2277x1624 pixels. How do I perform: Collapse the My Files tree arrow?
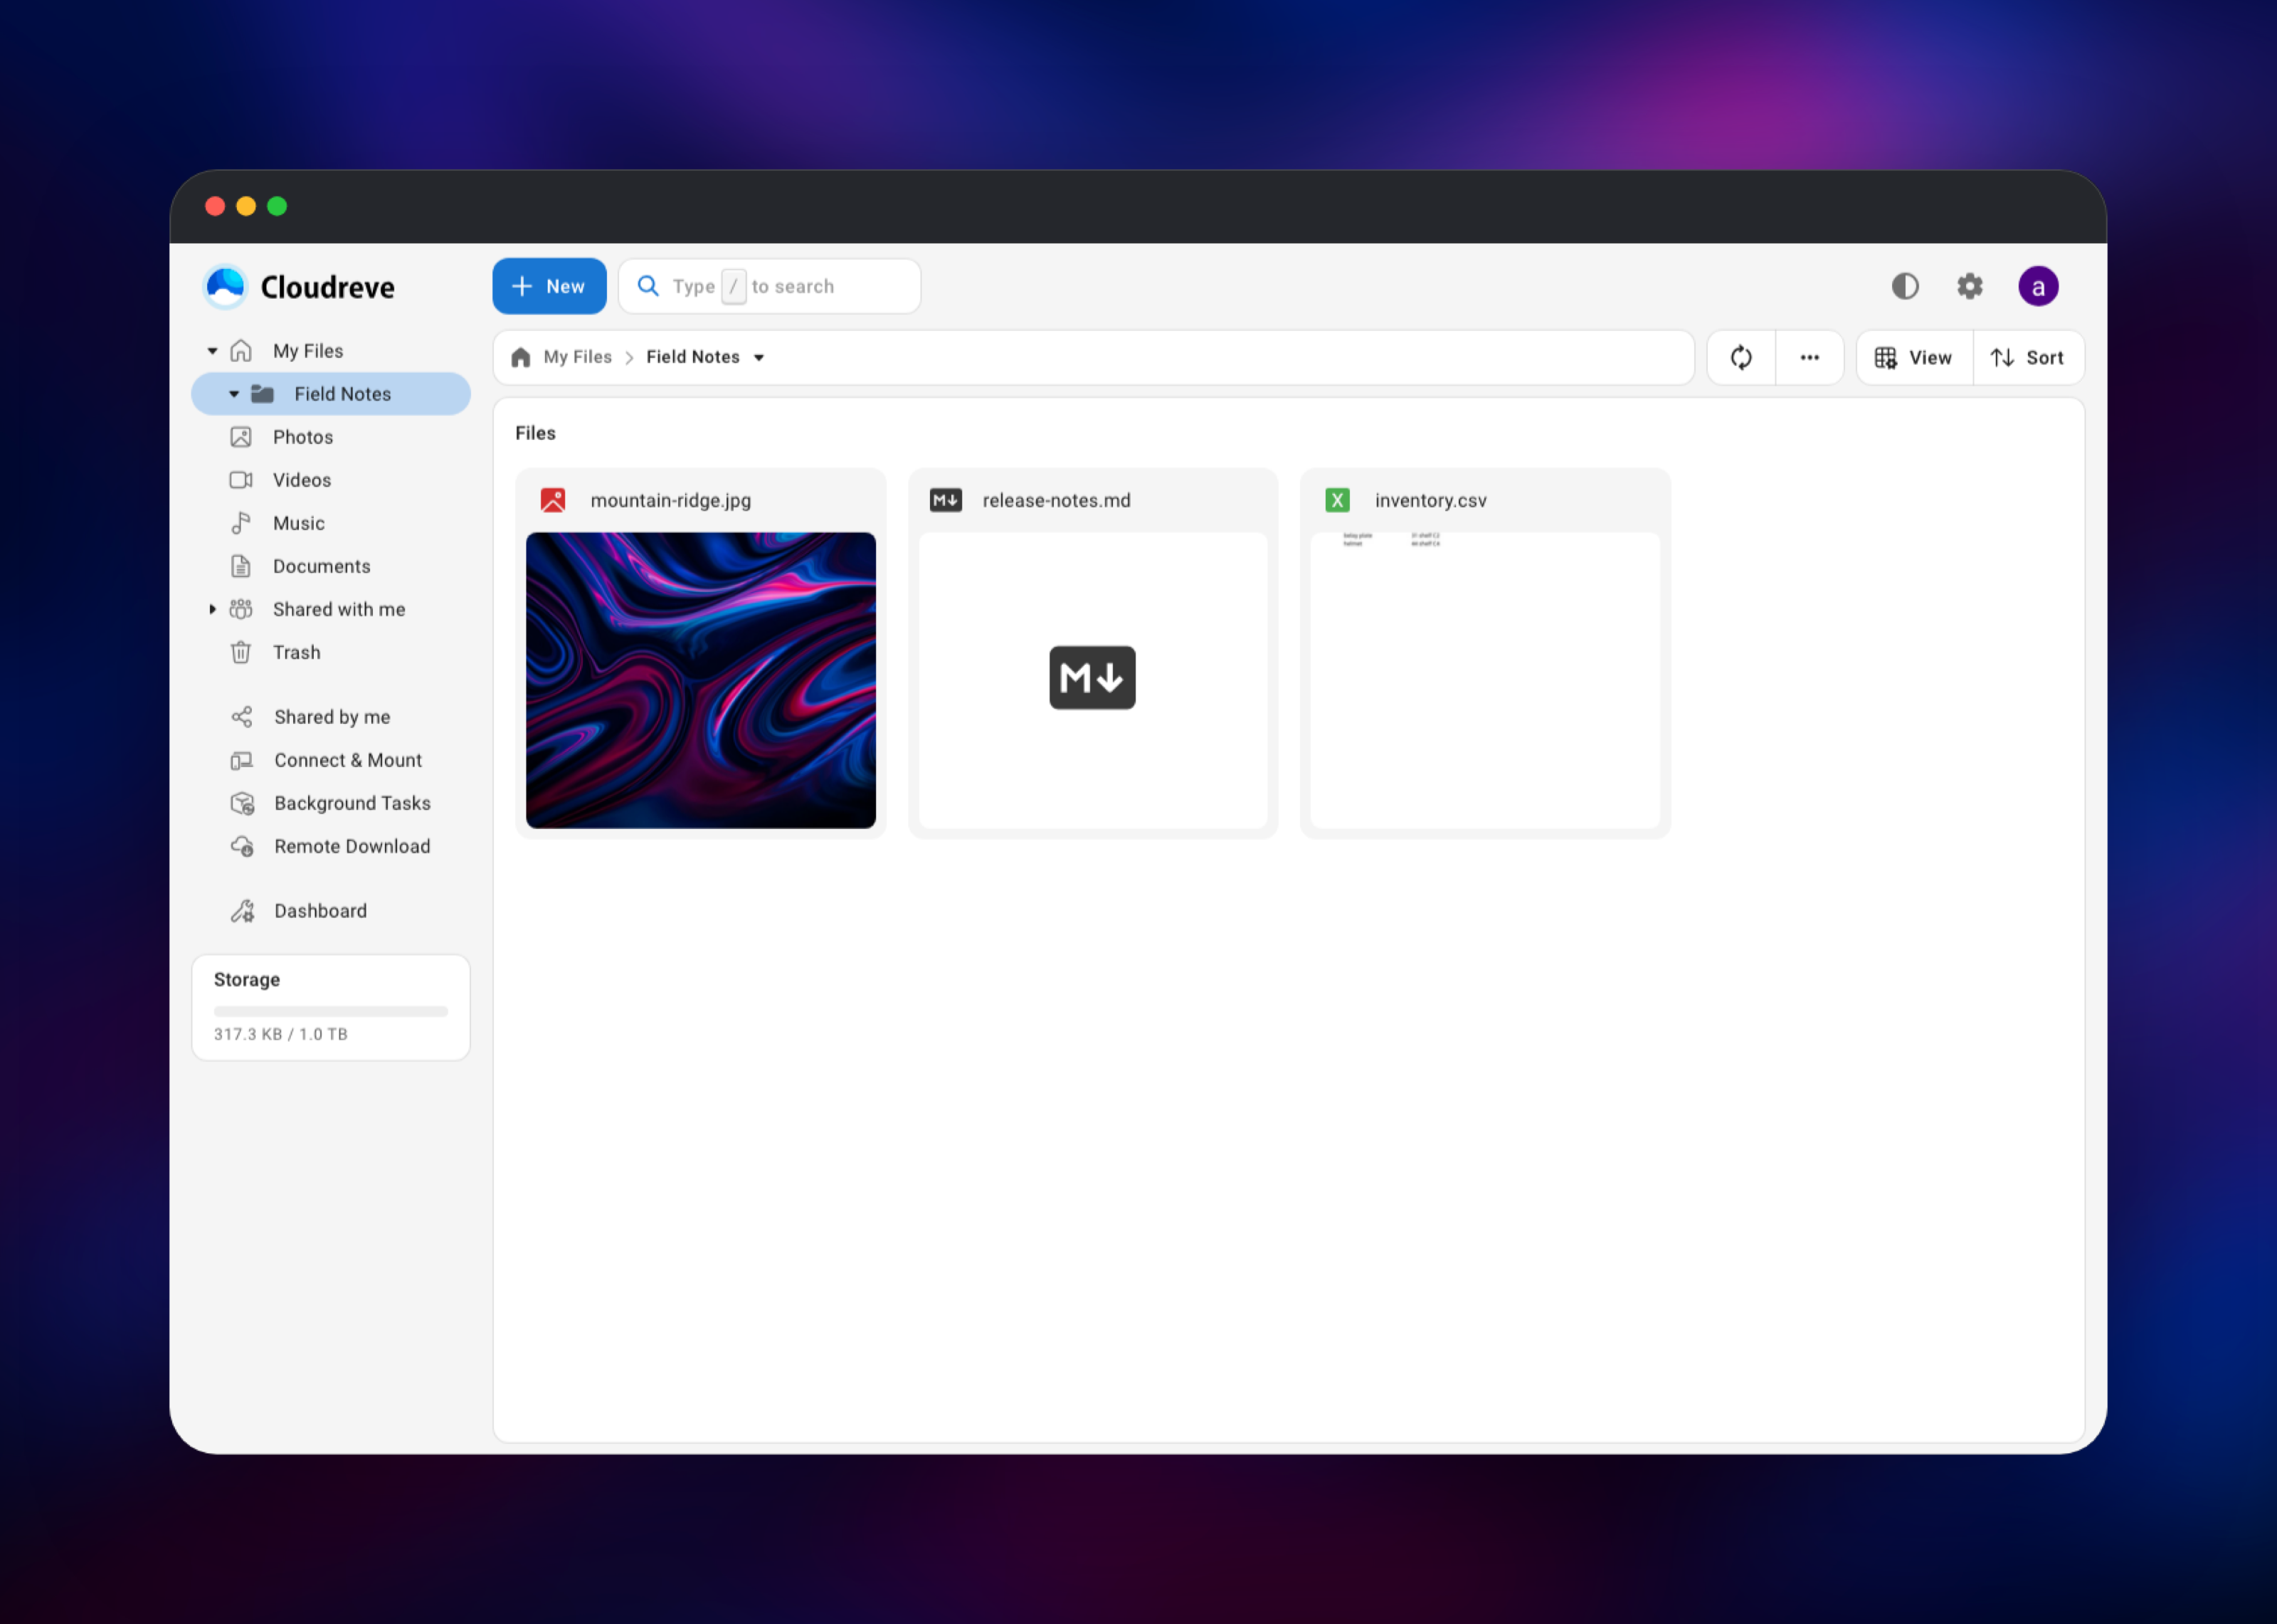pos(212,351)
